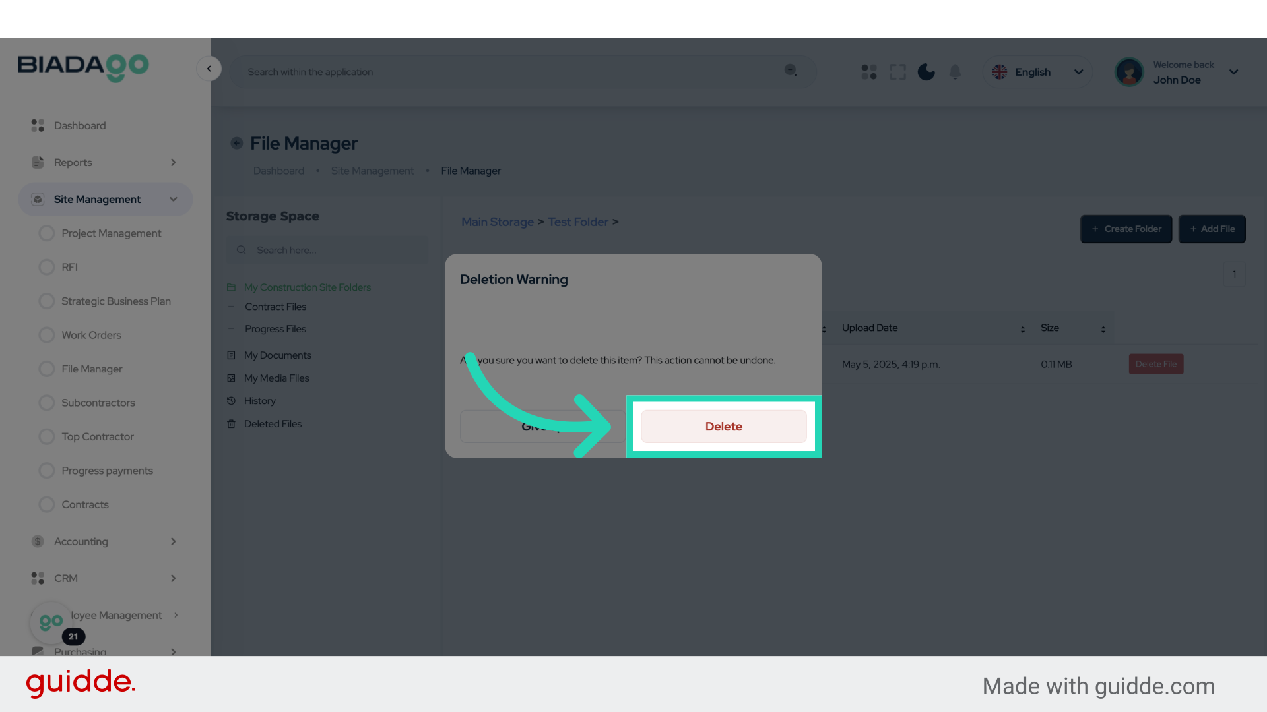Screen dimensions: 1267x712
Task: Open Deleted Files in storage tree
Action: point(273,424)
